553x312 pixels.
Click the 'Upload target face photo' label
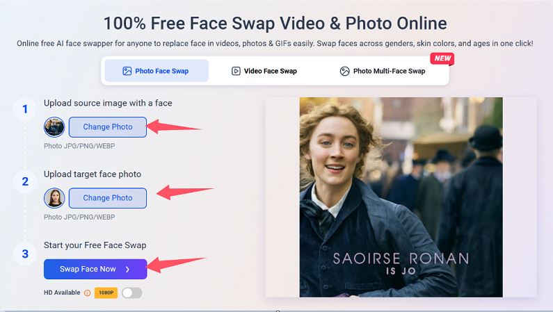tap(93, 174)
